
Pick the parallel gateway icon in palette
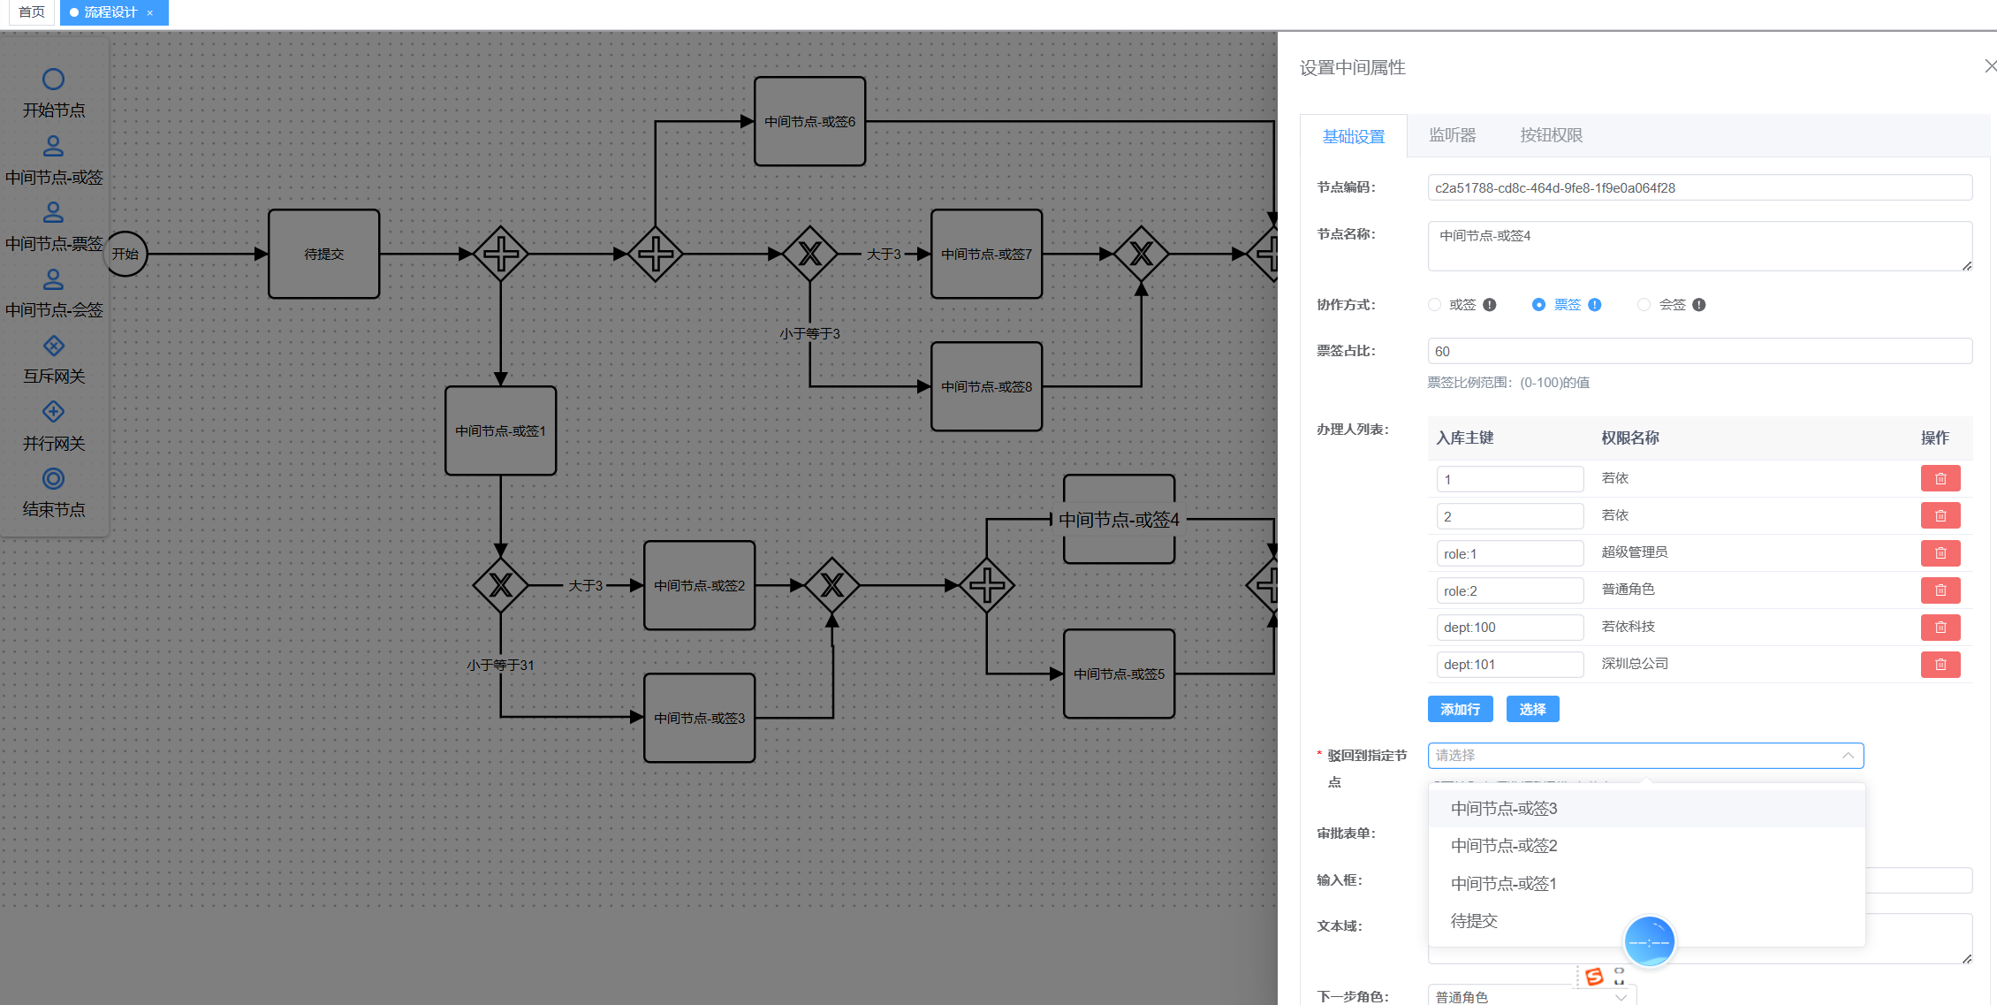[x=53, y=412]
